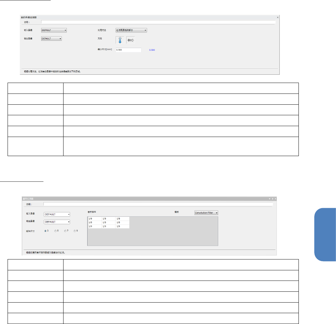The height and width of the screenshot is (324, 336).
Task: Open 输出图像 dropdown in 黑白纵横过滤器 panel
Action: pyautogui.click(x=51, y=39)
